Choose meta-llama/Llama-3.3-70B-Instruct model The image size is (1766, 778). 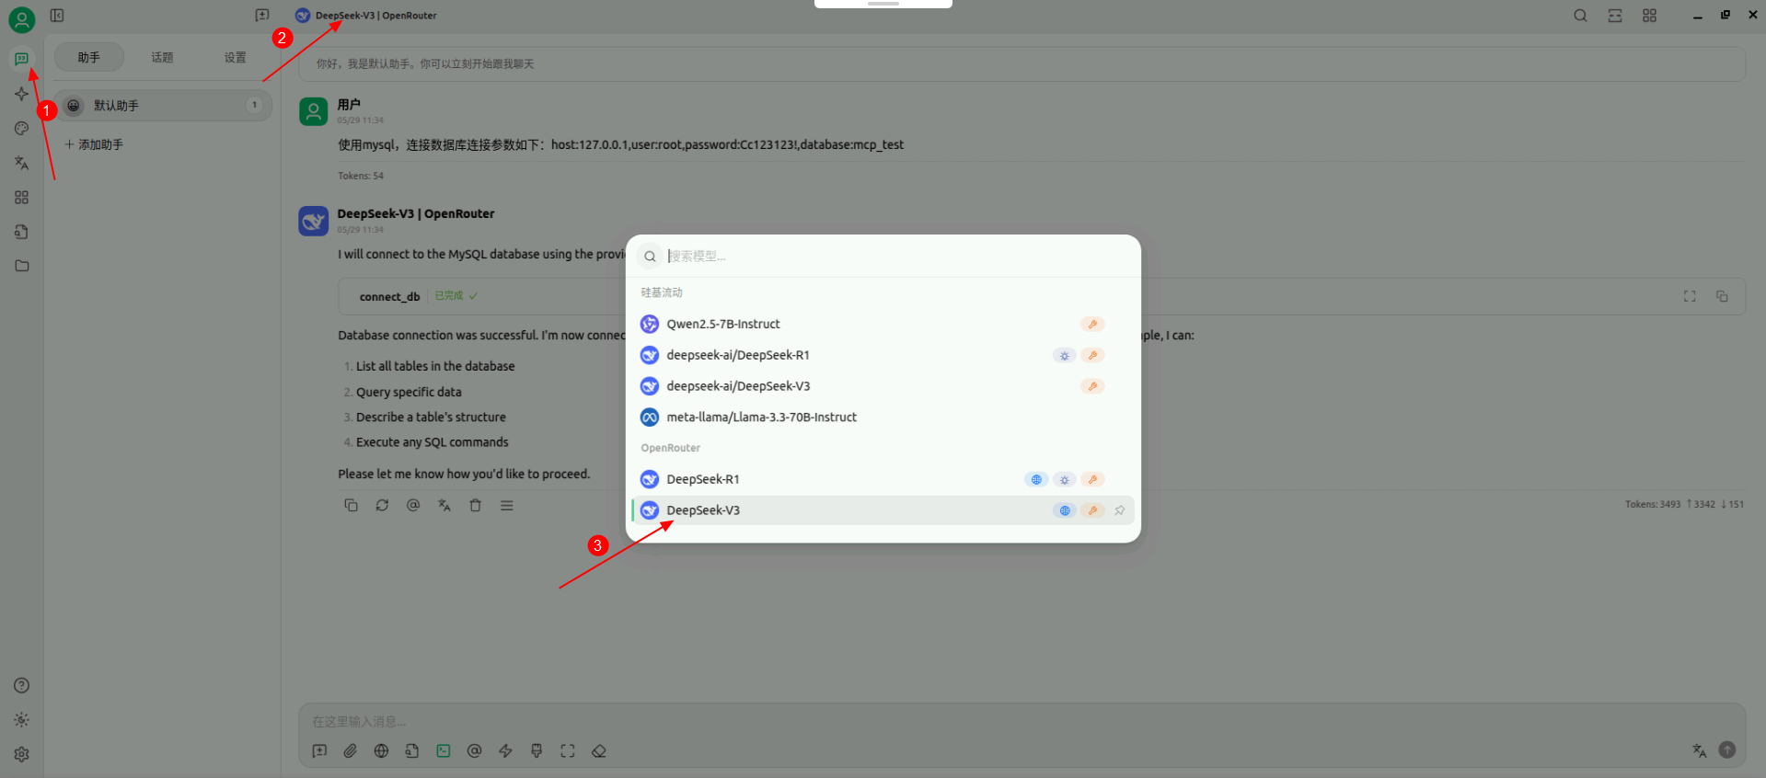[883, 417]
